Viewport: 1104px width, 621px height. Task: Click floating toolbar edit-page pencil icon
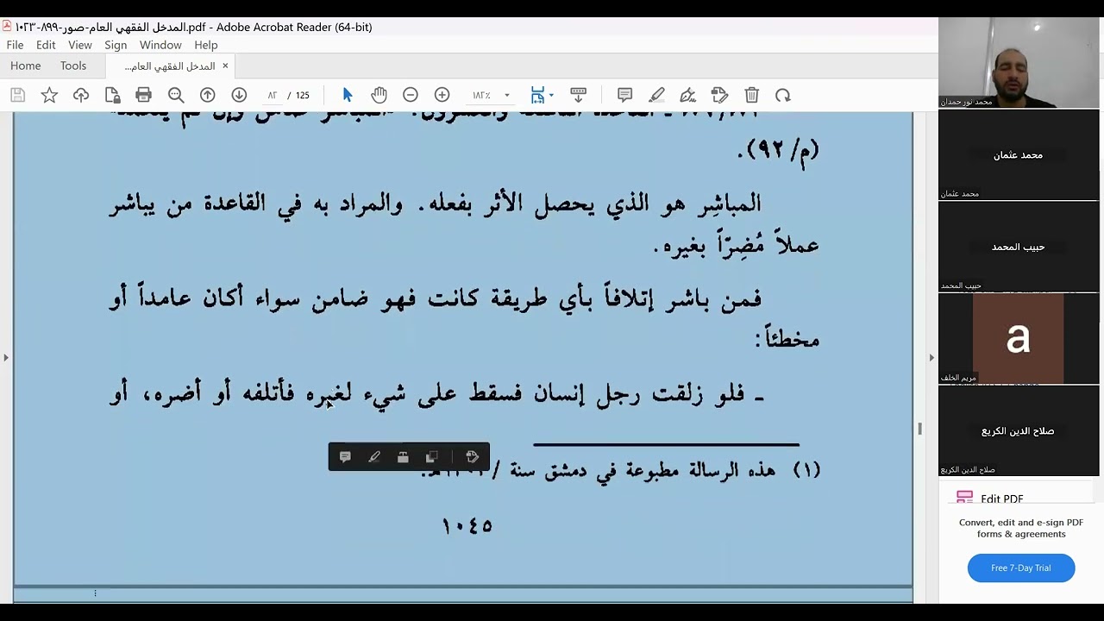pyautogui.click(x=473, y=457)
